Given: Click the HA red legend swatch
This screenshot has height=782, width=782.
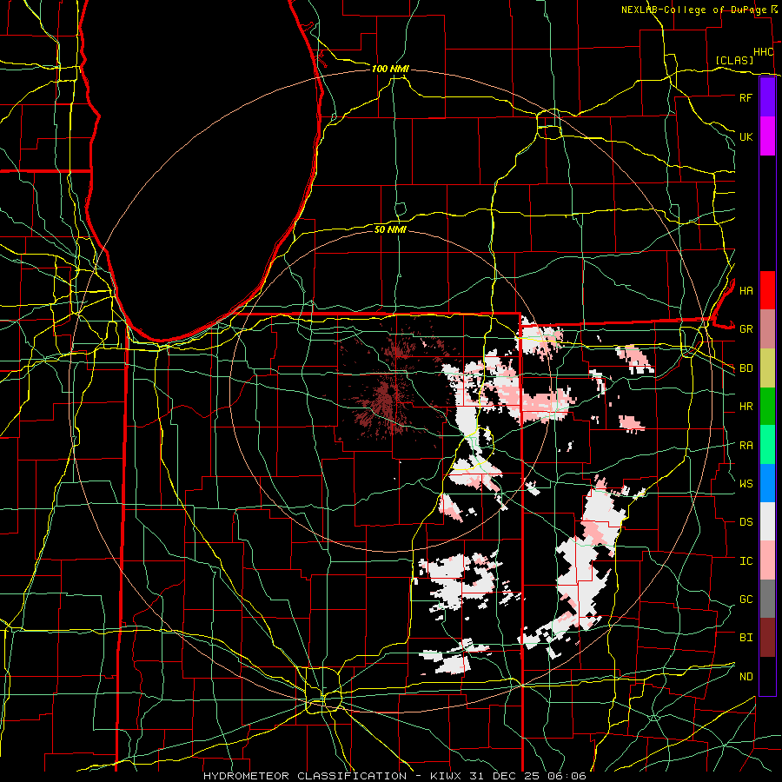Looking at the screenshot, I should [767, 290].
